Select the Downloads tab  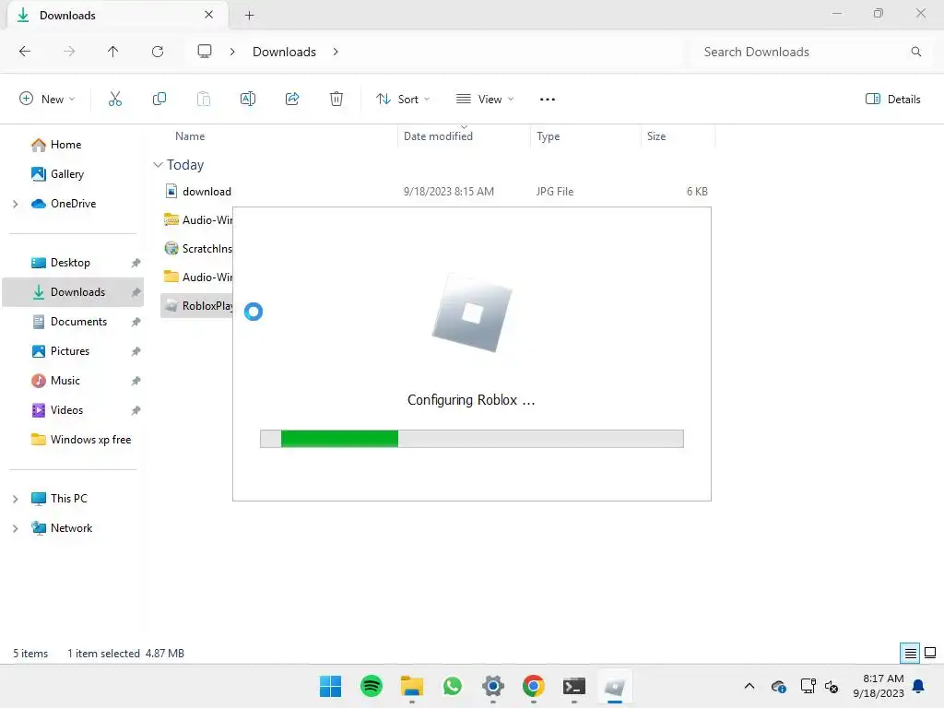tap(117, 16)
